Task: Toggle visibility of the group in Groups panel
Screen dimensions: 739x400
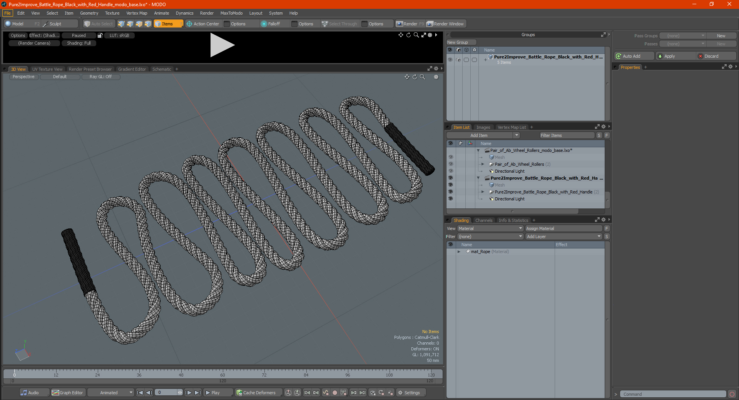Action: [x=450, y=60]
